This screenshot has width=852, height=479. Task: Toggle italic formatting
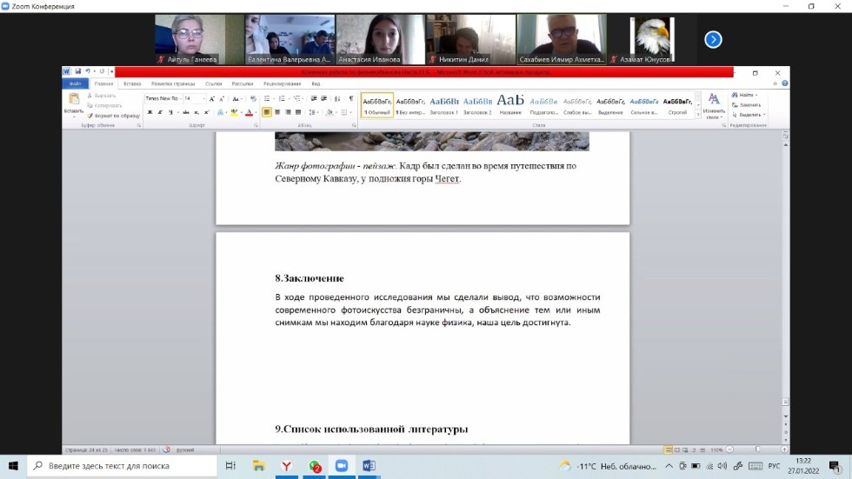point(160,112)
